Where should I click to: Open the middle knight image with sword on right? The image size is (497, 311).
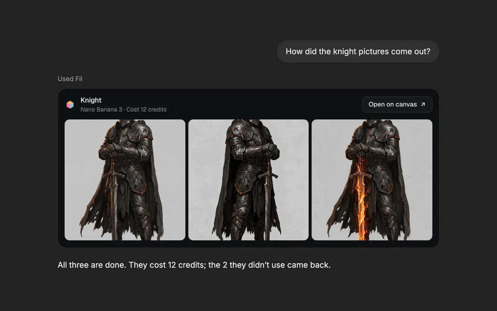[x=248, y=180]
